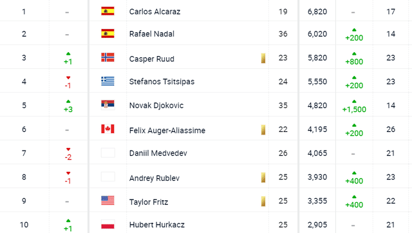This screenshot has width=412, height=233.
Task: Click the Spain flag beside Rafael Nadal
Action: pyautogui.click(x=108, y=33)
